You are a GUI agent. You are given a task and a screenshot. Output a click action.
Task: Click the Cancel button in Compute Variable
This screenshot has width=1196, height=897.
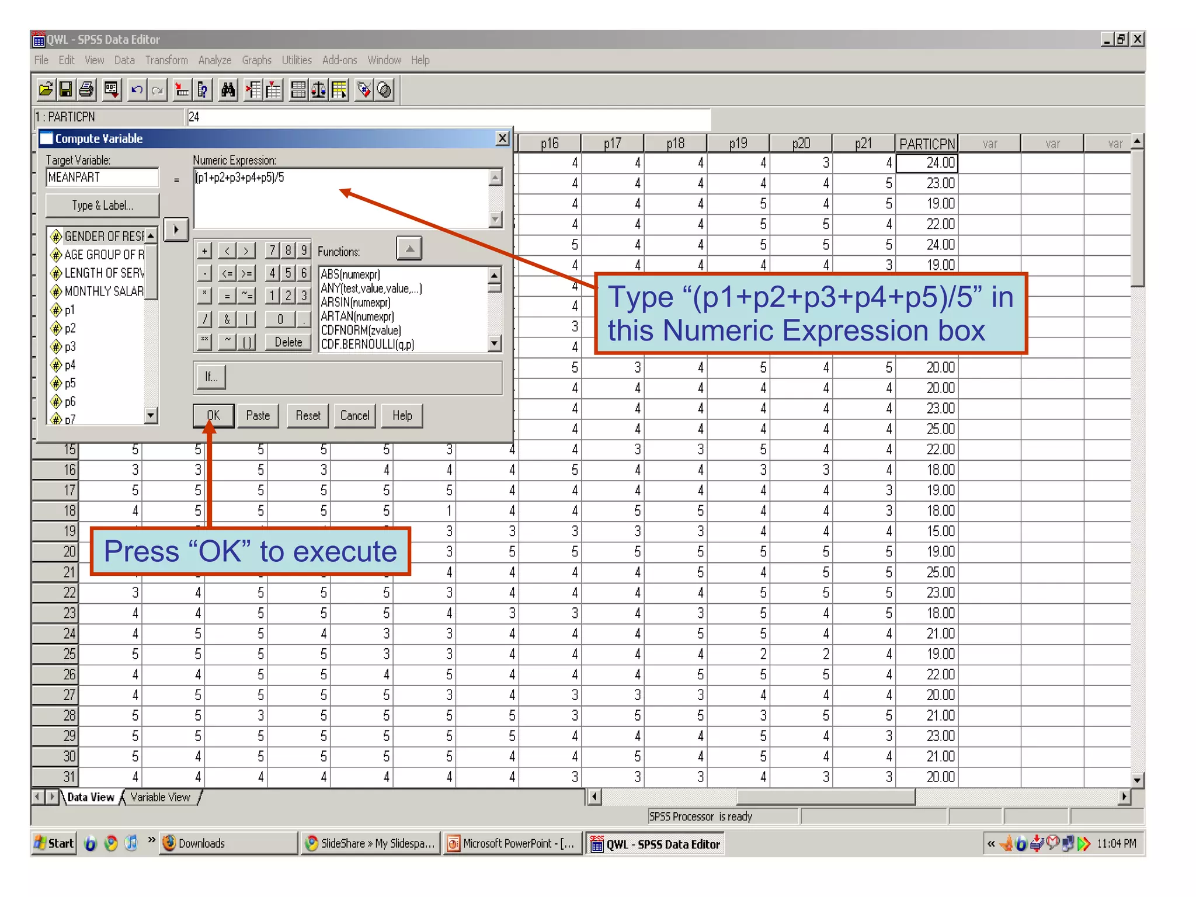(355, 416)
